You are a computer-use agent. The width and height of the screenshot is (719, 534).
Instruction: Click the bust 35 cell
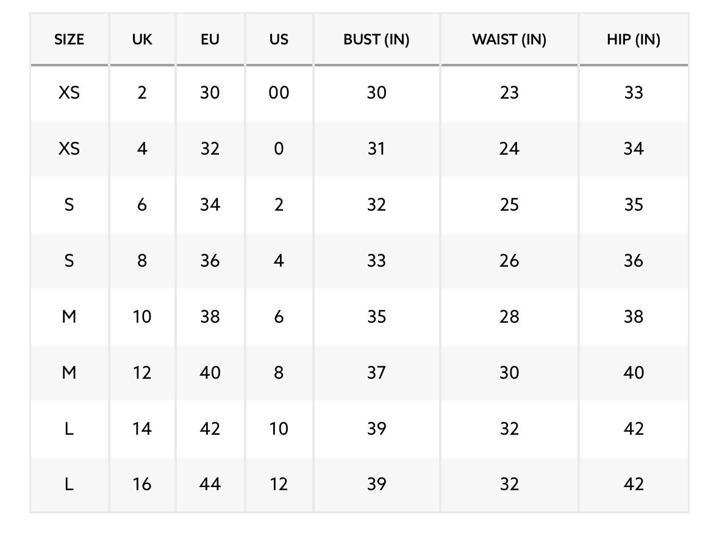coord(376,317)
